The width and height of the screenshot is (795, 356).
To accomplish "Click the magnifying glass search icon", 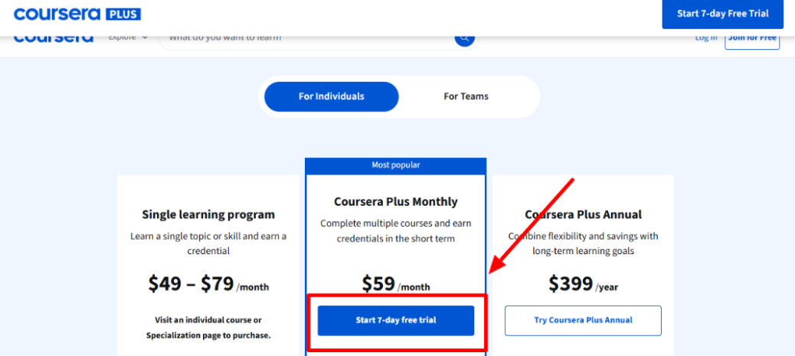I will 464,38.
